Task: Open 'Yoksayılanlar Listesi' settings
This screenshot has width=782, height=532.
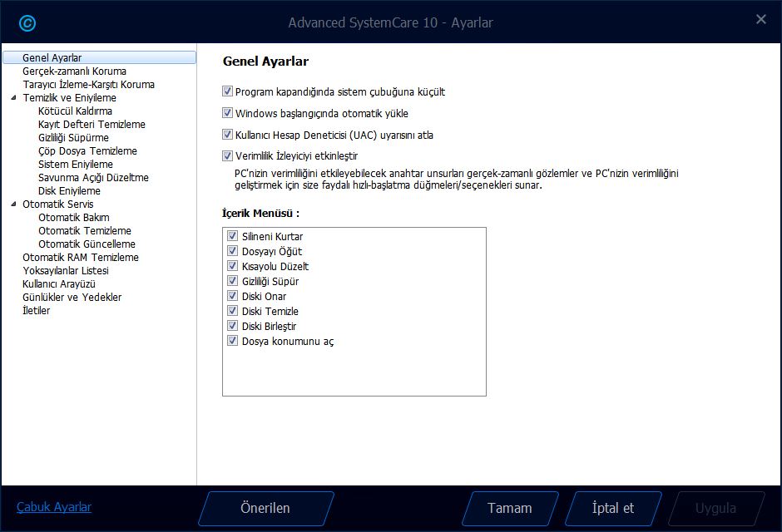Action: click(x=66, y=270)
